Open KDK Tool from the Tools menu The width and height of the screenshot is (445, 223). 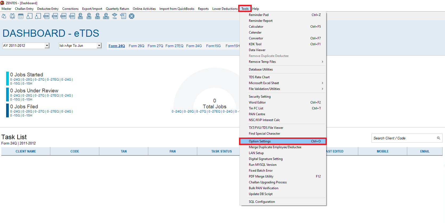tap(283, 44)
